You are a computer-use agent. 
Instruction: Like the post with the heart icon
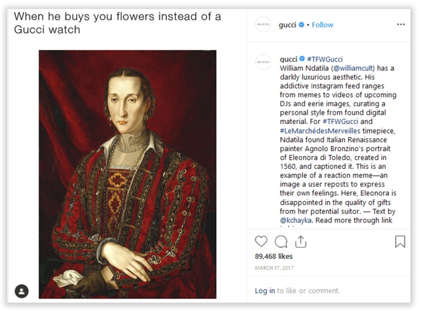pos(261,241)
